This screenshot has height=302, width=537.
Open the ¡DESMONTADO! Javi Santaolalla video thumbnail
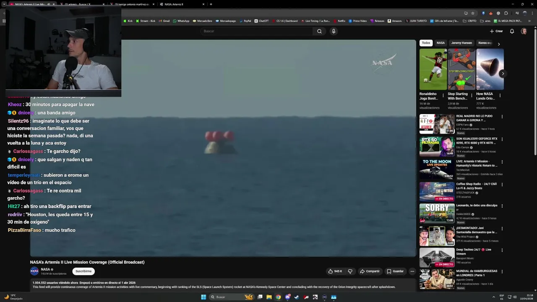pos(437,236)
